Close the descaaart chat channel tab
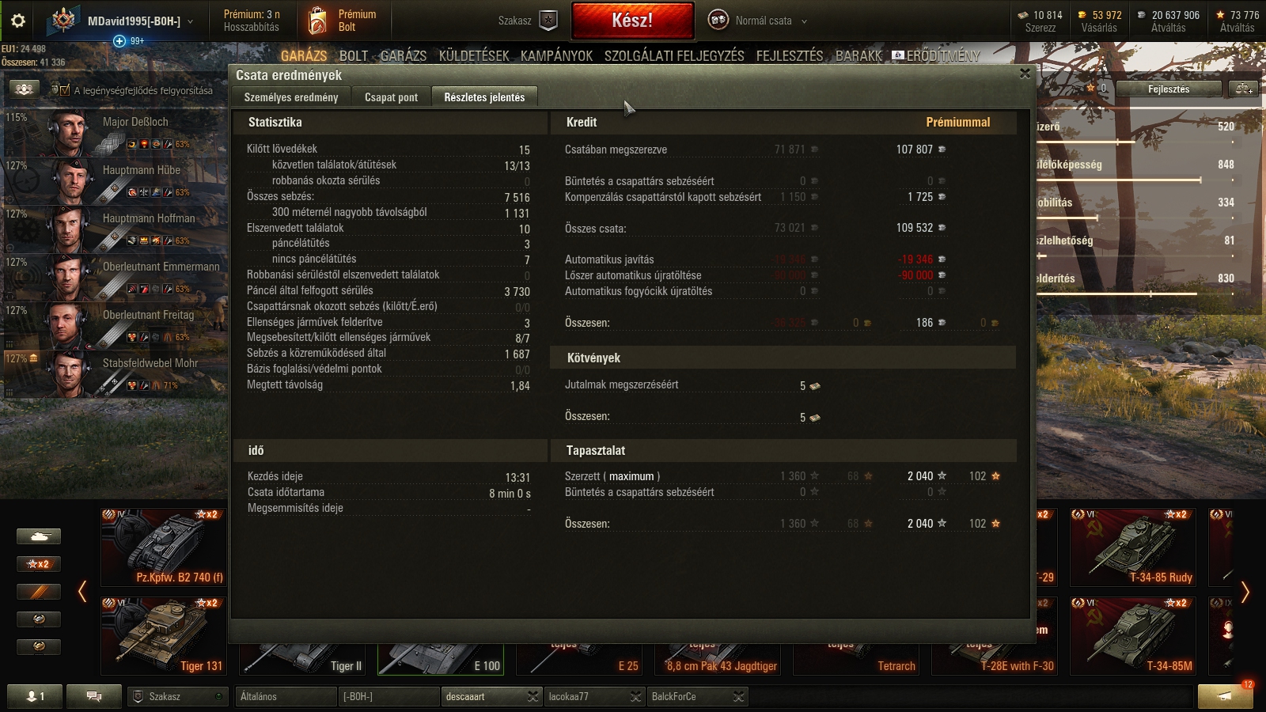 tap(533, 696)
